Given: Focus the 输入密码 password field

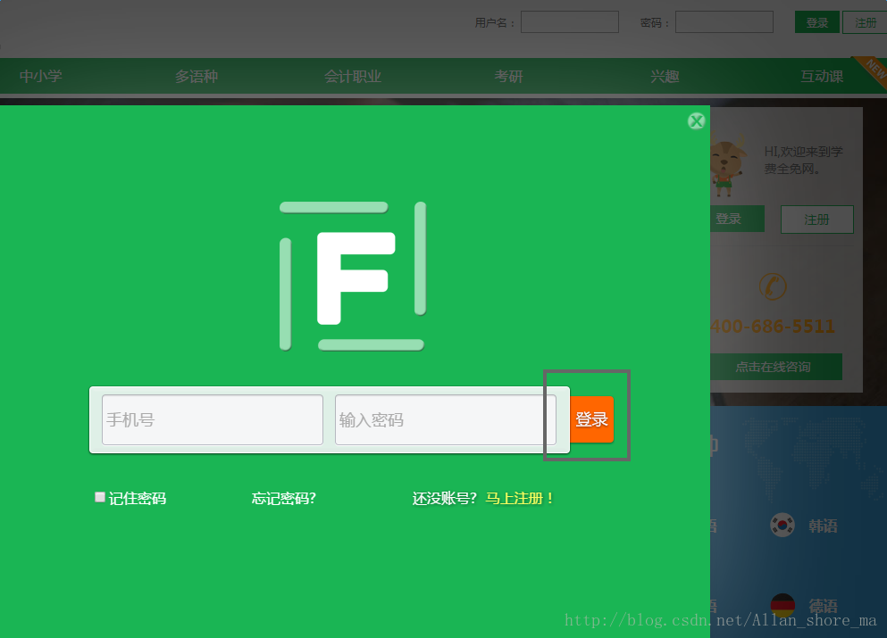Looking at the screenshot, I should [445, 420].
